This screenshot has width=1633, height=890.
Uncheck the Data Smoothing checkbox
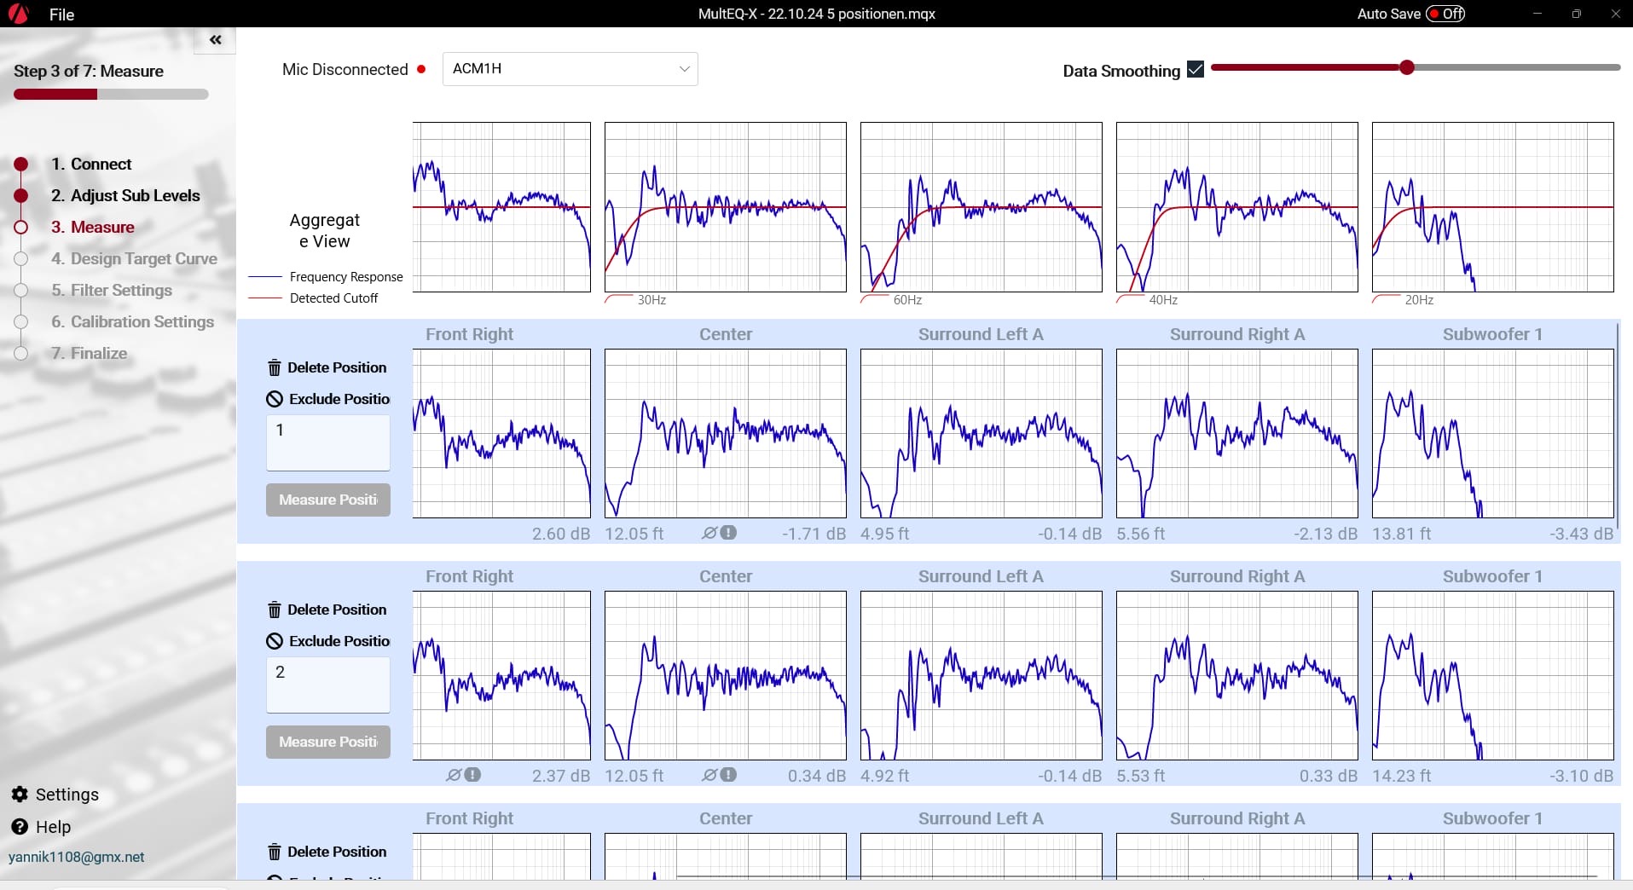coord(1196,70)
